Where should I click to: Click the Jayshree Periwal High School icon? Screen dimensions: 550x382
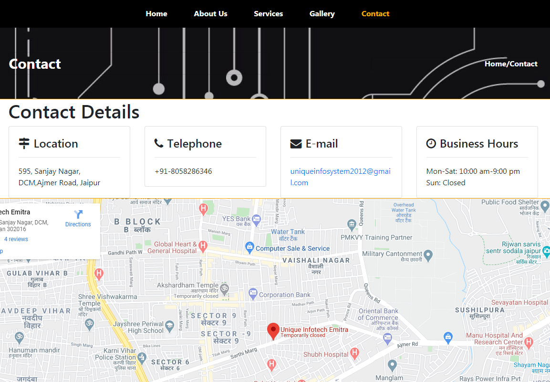tap(169, 327)
